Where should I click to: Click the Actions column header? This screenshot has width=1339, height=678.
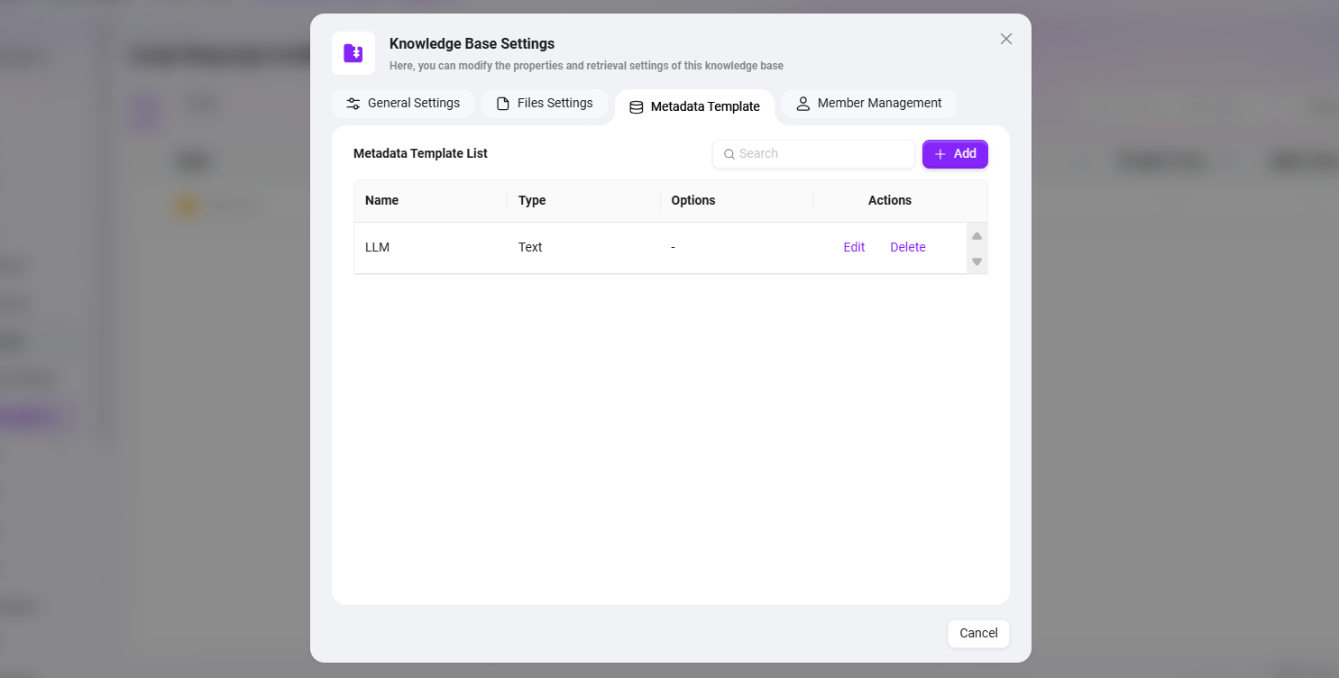[889, 200]
